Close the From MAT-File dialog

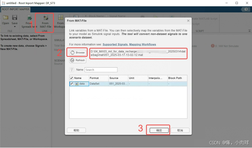pos(188,21)
